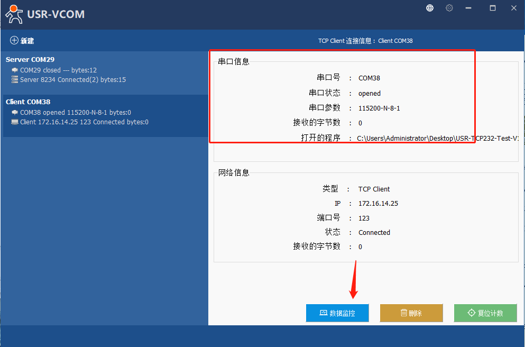Click the IP value 172.16.14.25

(378, 204)
